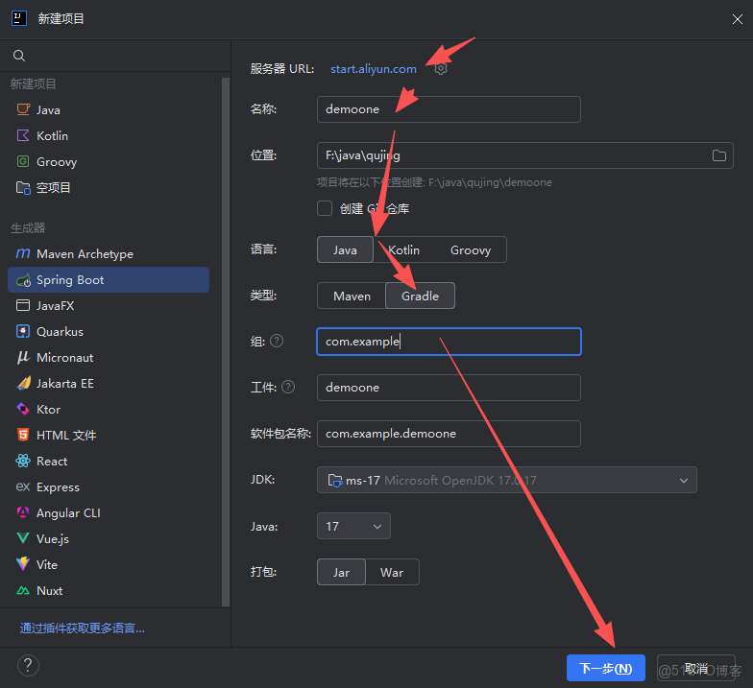
Task: Click the empty project icon
Action: pos(23,188)
